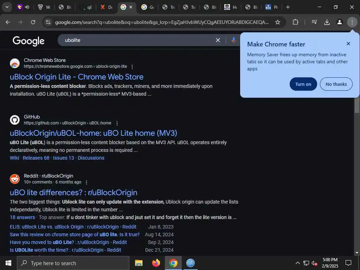Image resolution: width=360 pixels, height=270 pixels.
Task: Click the GitHub favicon
Action: pos(15,120)
